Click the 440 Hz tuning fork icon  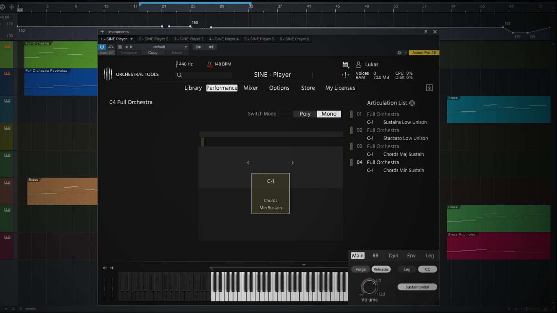pos(176,64)
